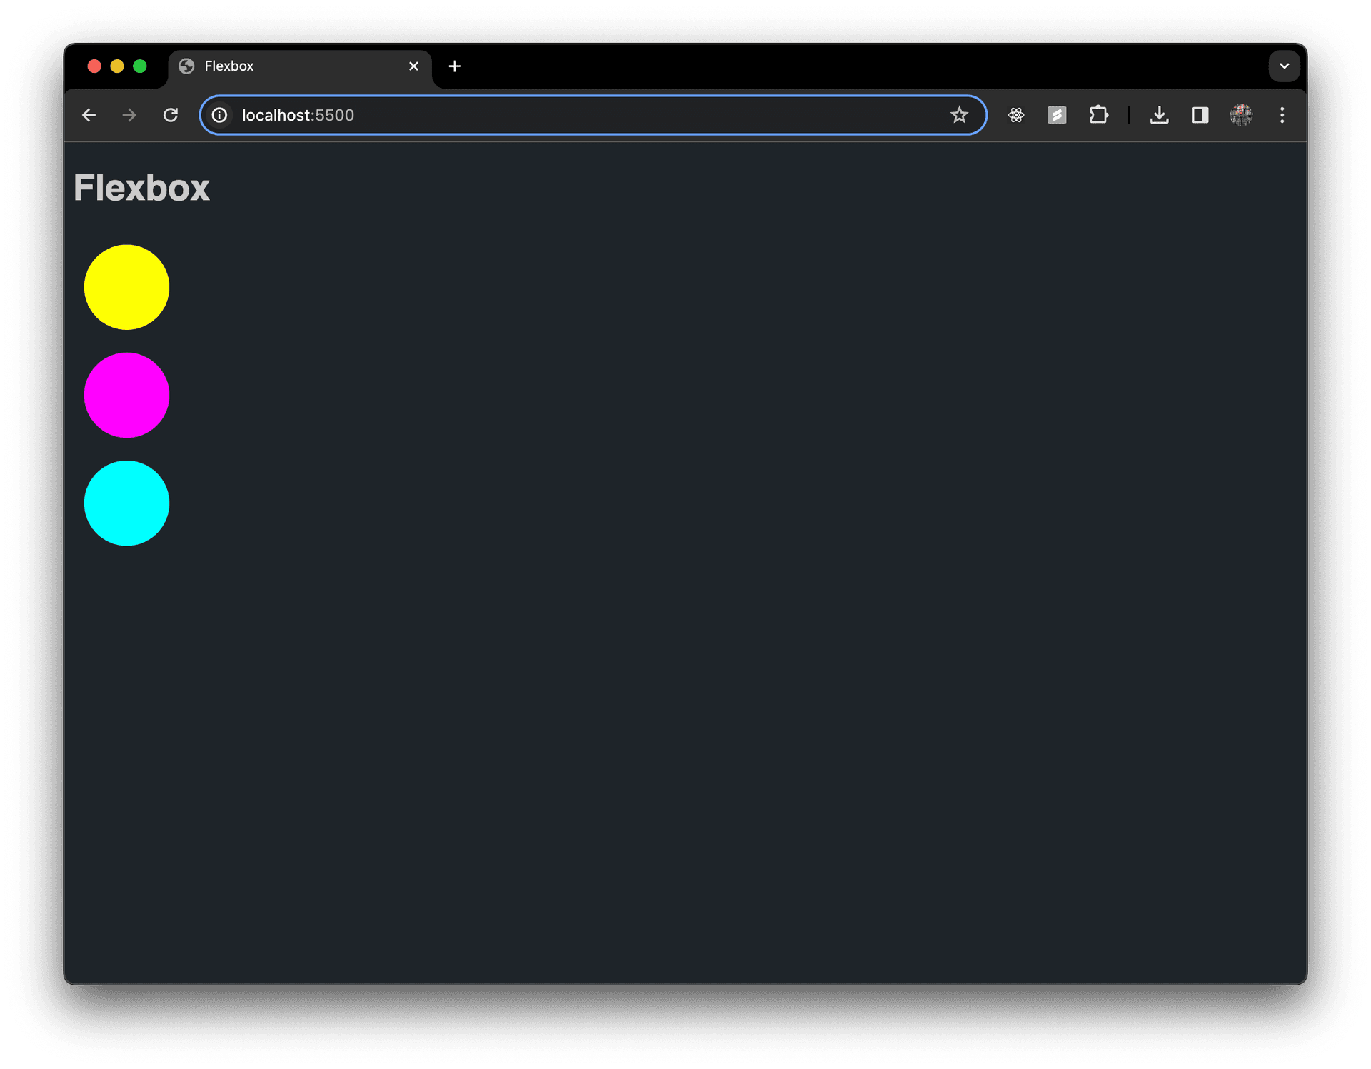Open the gray striped extension icon
Viewport: 1371px width, 1069px height.
1058,115
